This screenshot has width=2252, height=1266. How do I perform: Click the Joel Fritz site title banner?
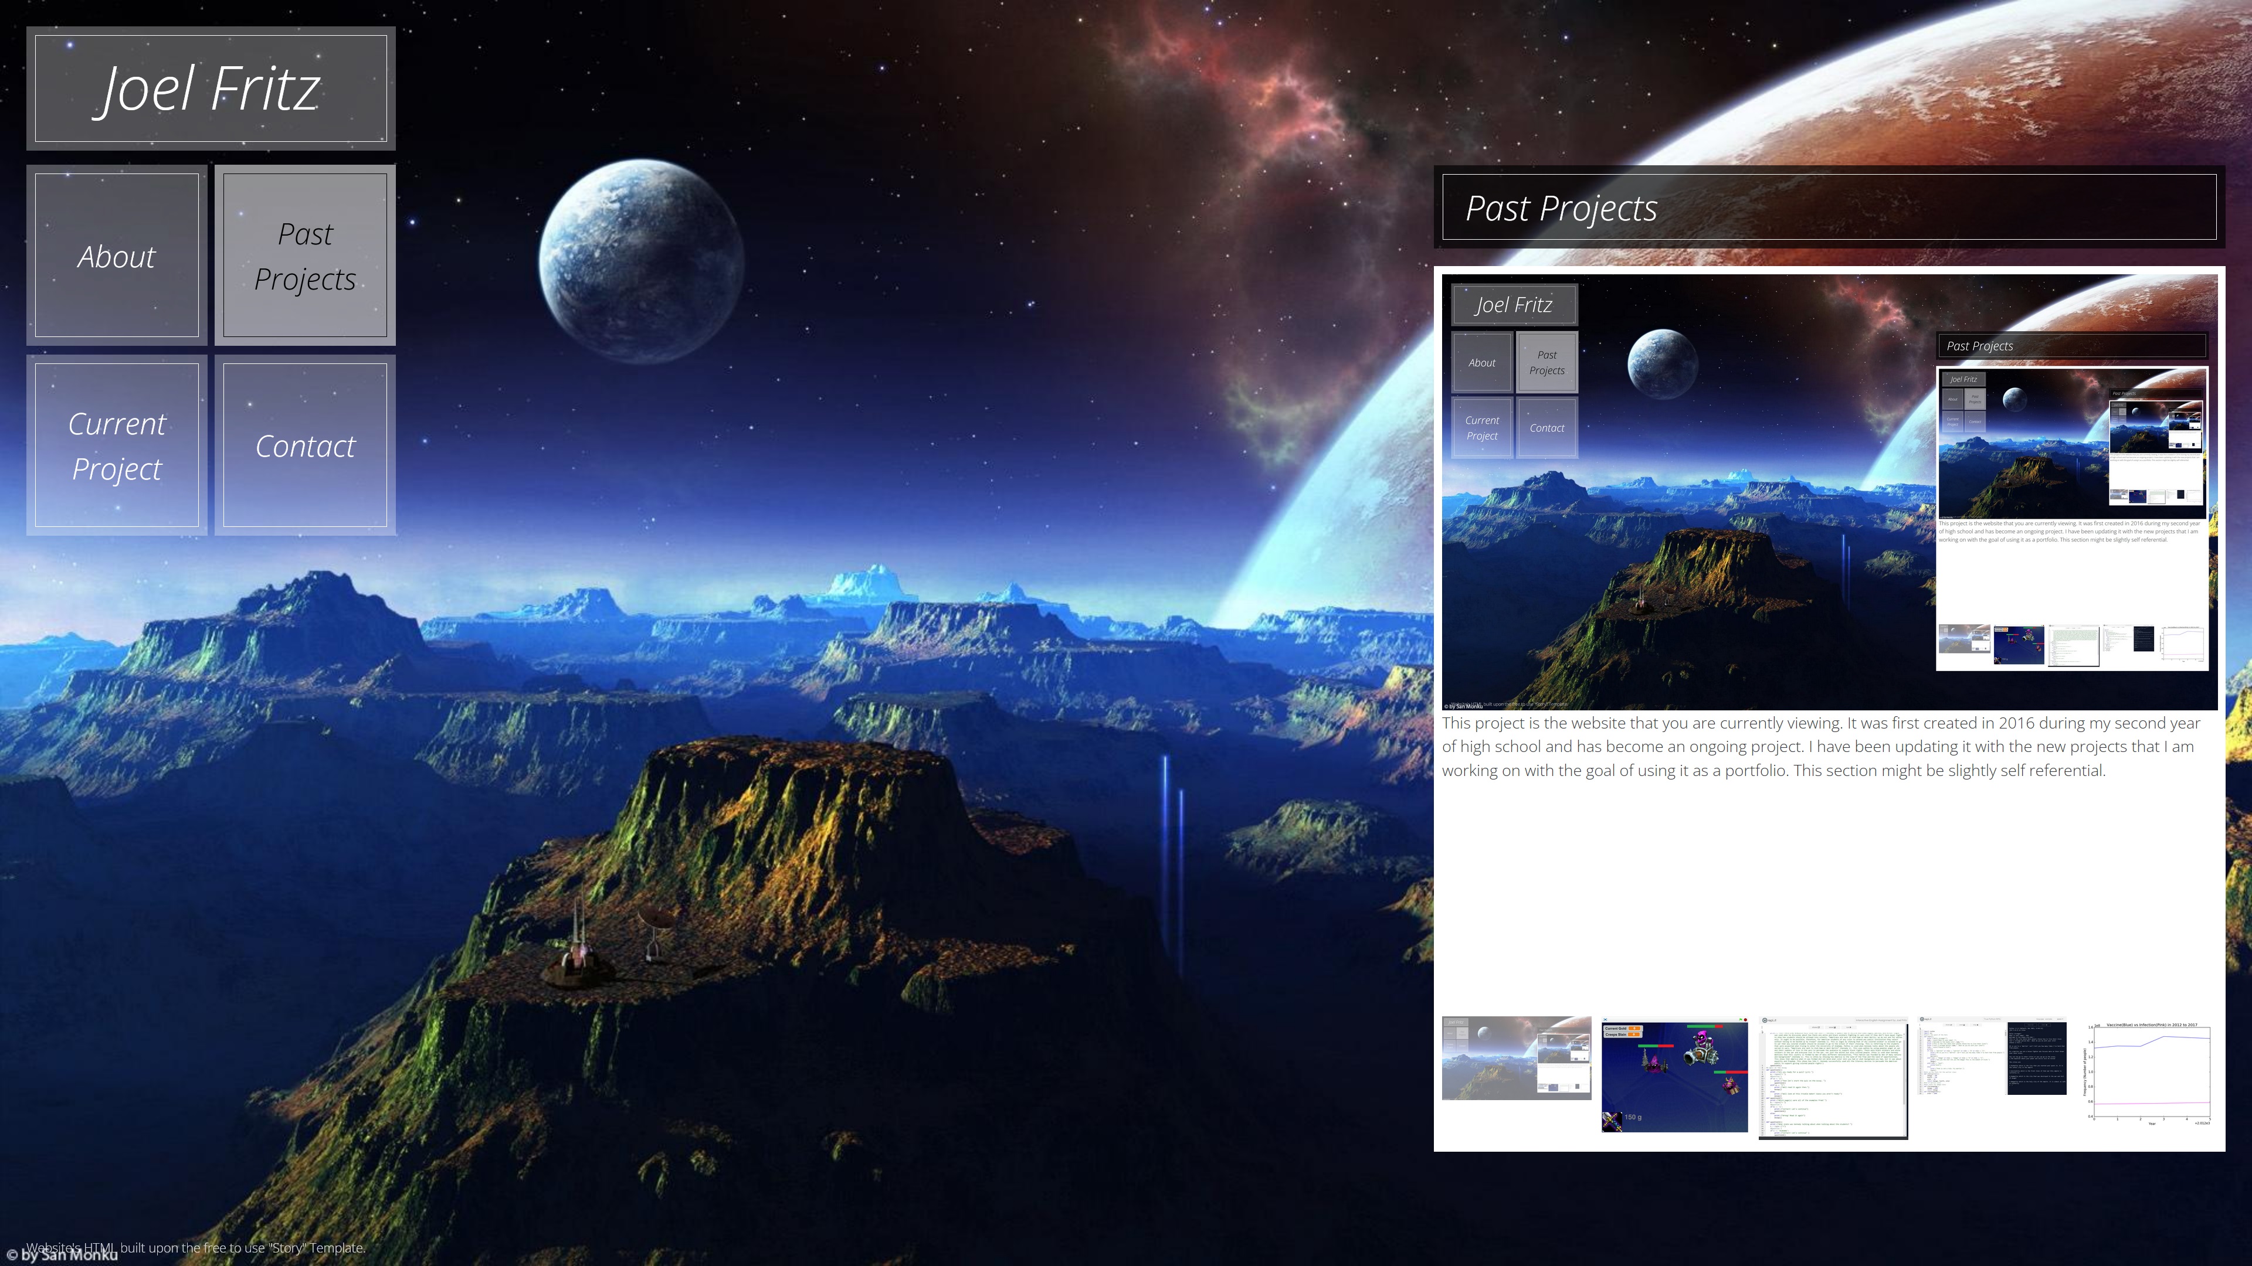210,89
